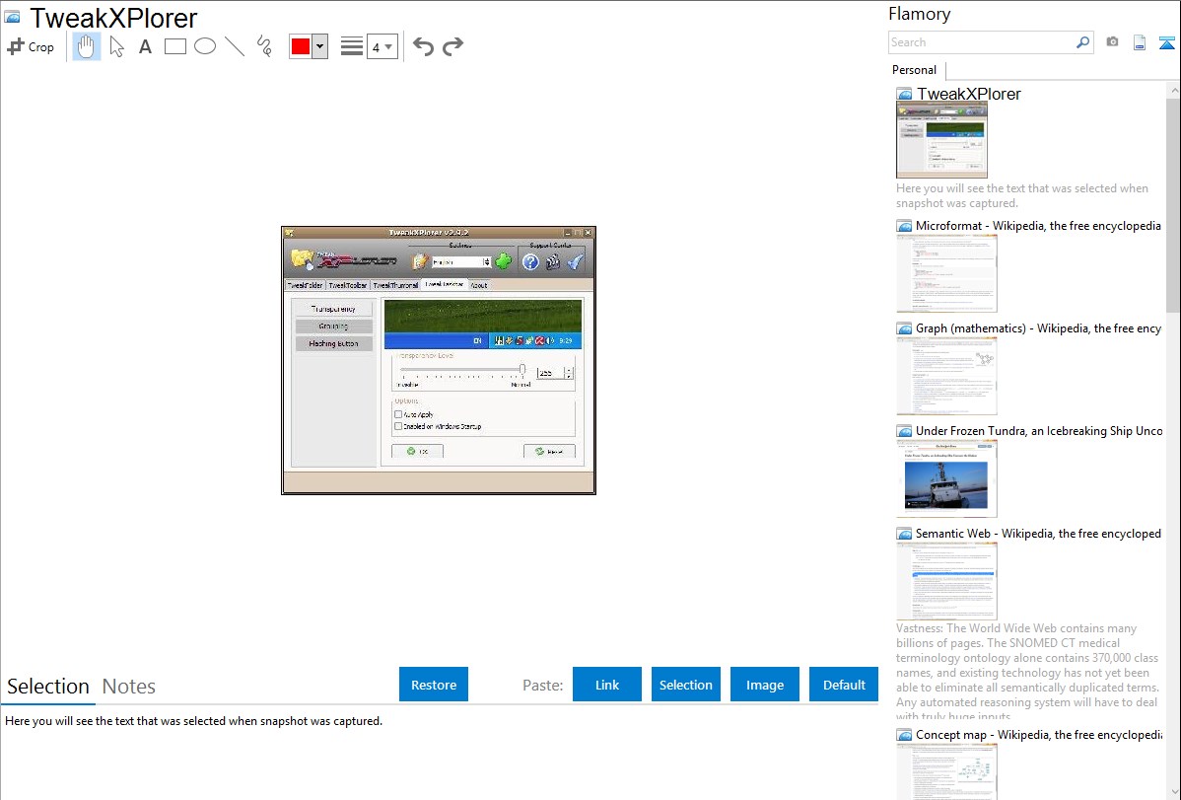Click the TweakXPlorer title in sidebar list
Viewport: 1181px width, 800px height.
pos(969,94)
